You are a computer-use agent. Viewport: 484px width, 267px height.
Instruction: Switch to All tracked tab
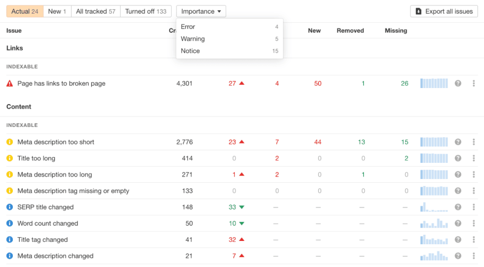[x=95, y=11]
